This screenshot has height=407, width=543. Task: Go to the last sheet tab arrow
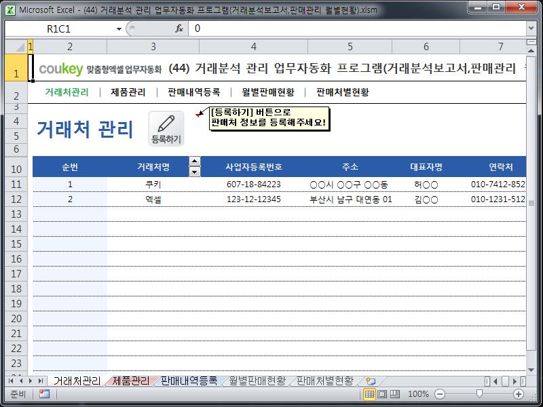pos(41,381)
